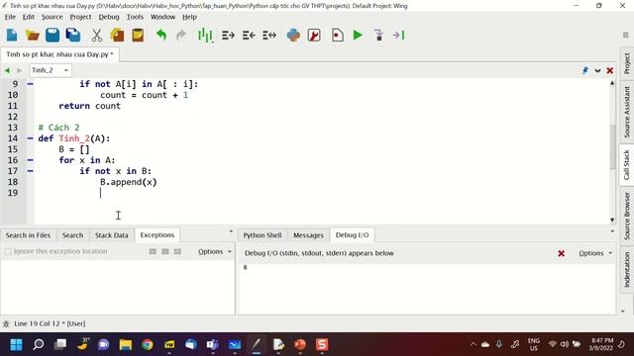This screenshot has height=356, width=634.
Task: Open the toolbar hamburger menu
Action: point(625,36)
